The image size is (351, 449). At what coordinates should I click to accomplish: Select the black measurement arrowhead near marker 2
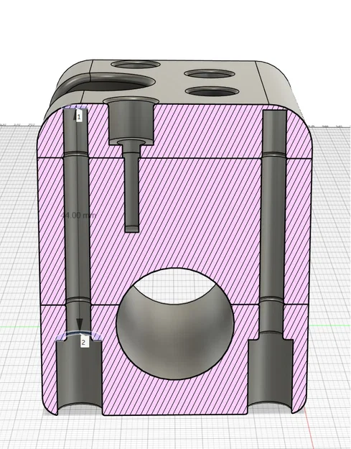coord(80,326)
